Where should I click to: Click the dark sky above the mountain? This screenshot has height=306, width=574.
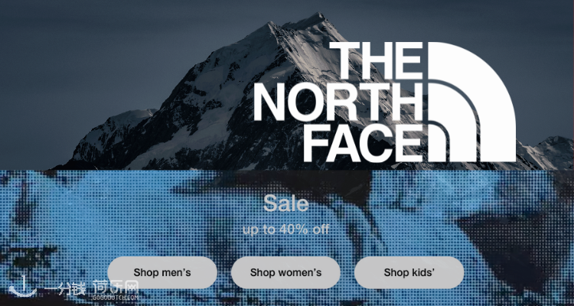pyautogui.click(x=109, y=55)
